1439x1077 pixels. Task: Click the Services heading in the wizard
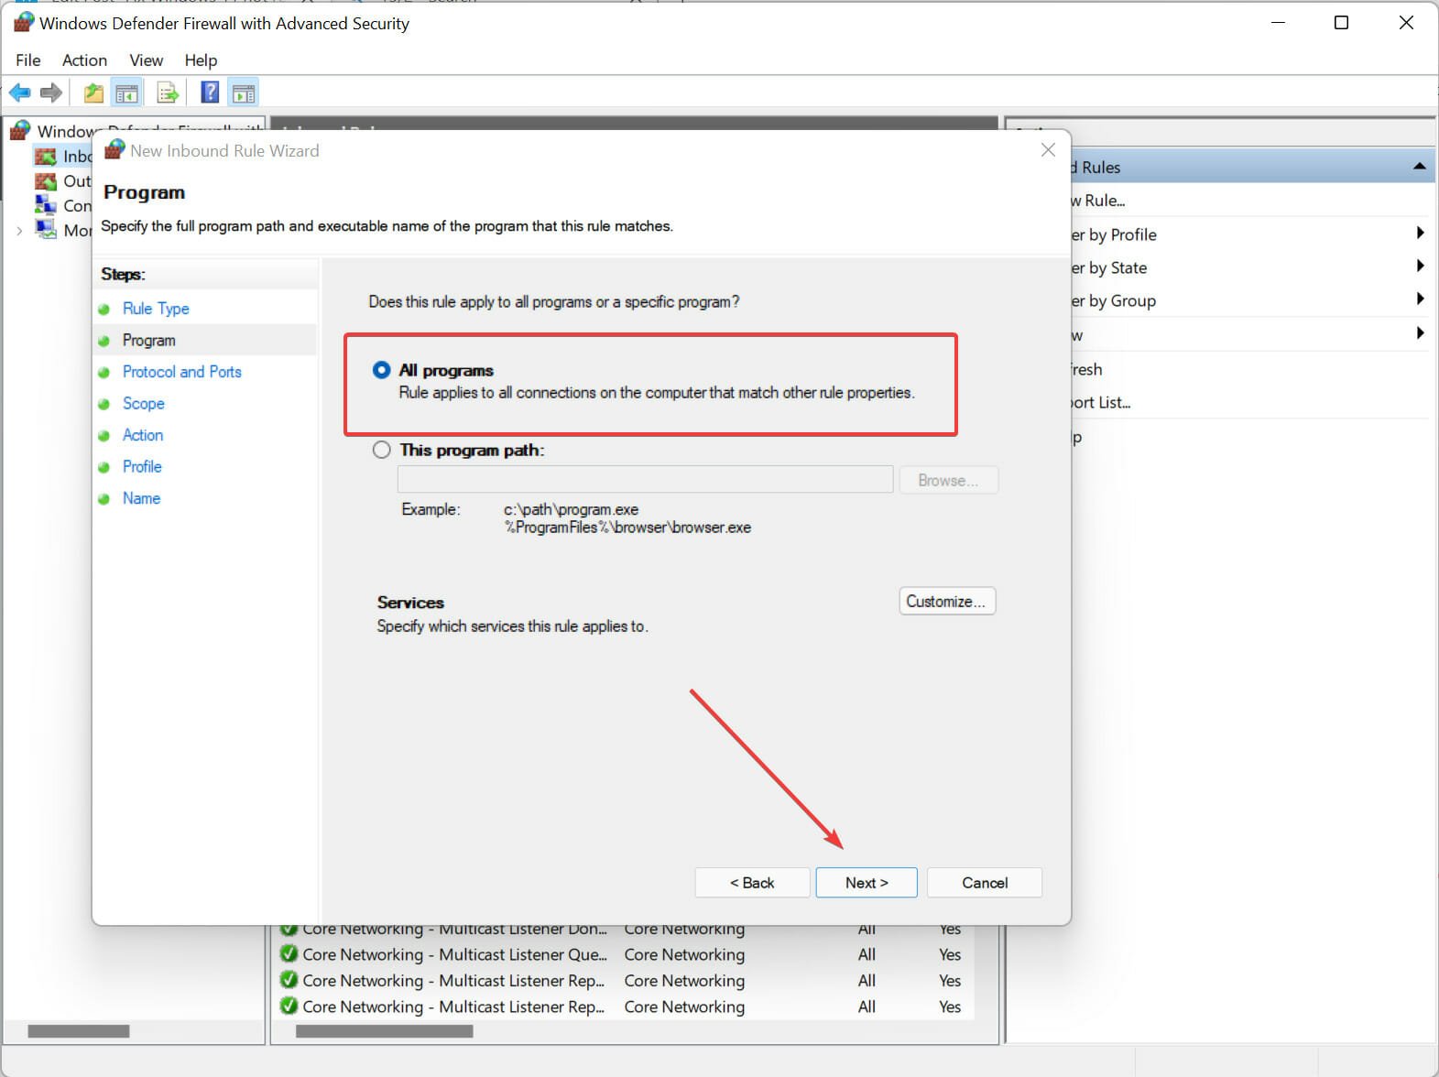click(x=410, y=603)
